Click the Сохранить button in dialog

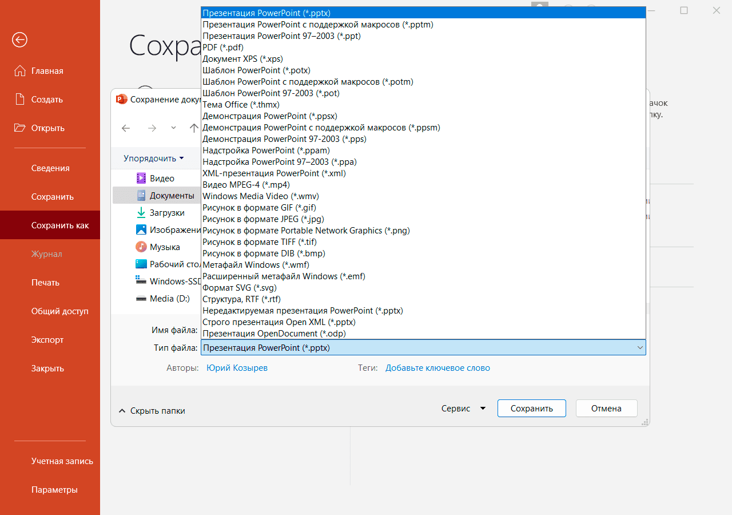click(532, 409)
